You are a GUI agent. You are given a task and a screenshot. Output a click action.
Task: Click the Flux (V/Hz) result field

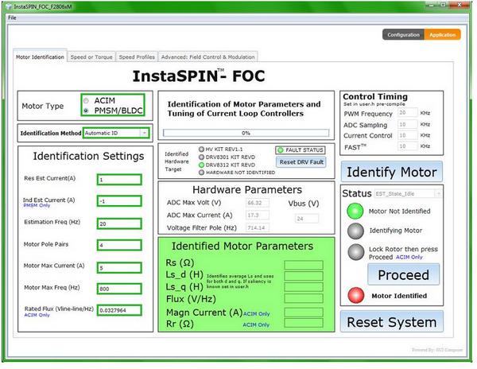(x=304, y=298)
